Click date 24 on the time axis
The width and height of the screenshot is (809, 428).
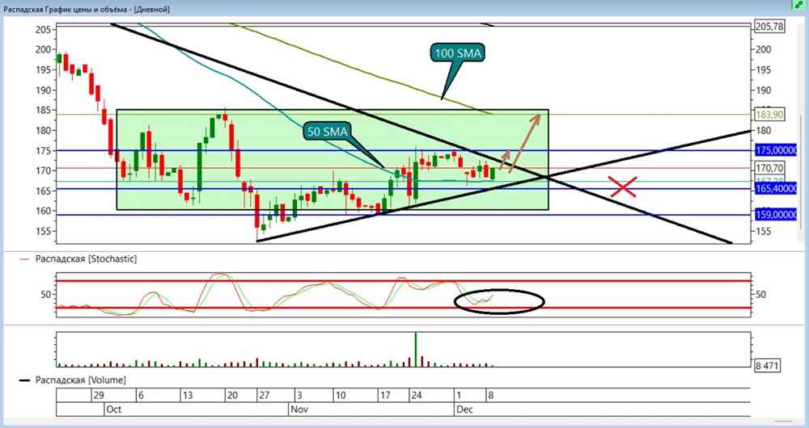[417, 396]
